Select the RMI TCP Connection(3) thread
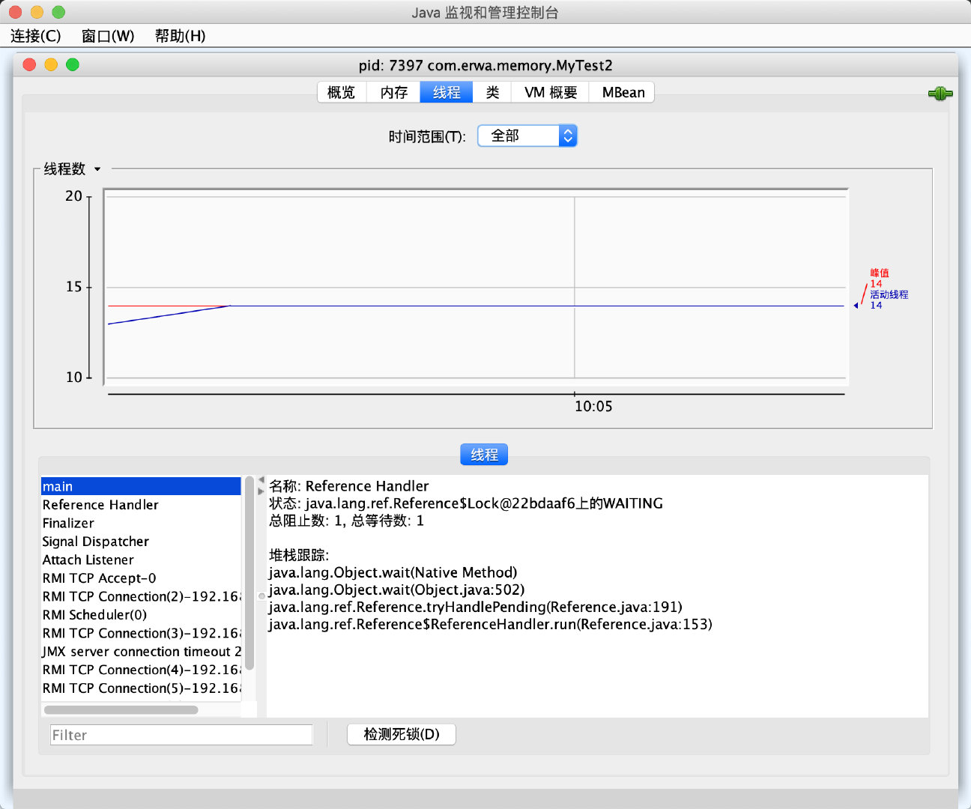971x809 pixels. tap(141, 633)
